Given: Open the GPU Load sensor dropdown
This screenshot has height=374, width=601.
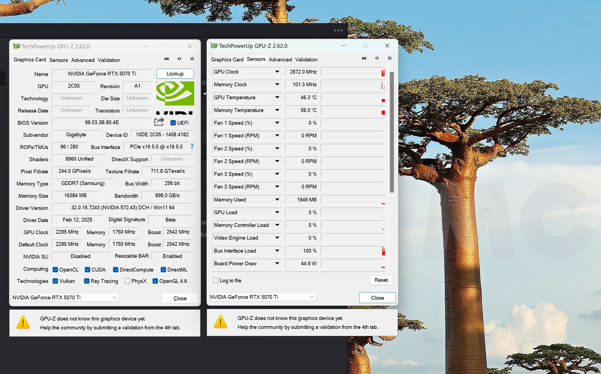Looking at the screenshot, I should (x=277, y=213).
